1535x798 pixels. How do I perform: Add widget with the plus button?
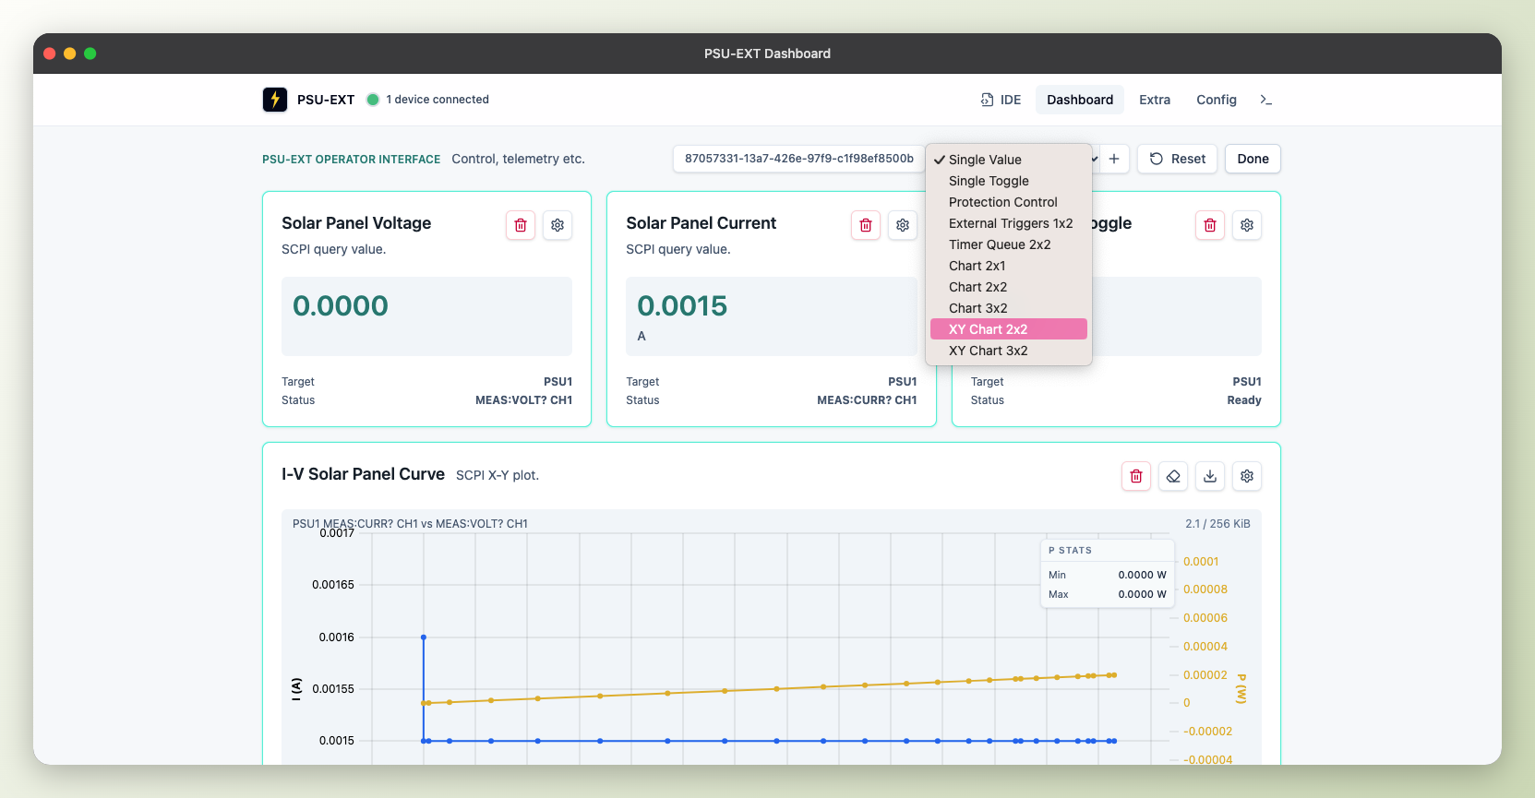pos(1114,159)
